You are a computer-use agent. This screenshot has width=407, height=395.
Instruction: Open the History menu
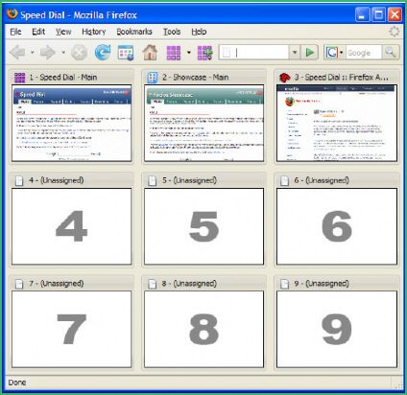pyautogui.click(x=94, y=32)
